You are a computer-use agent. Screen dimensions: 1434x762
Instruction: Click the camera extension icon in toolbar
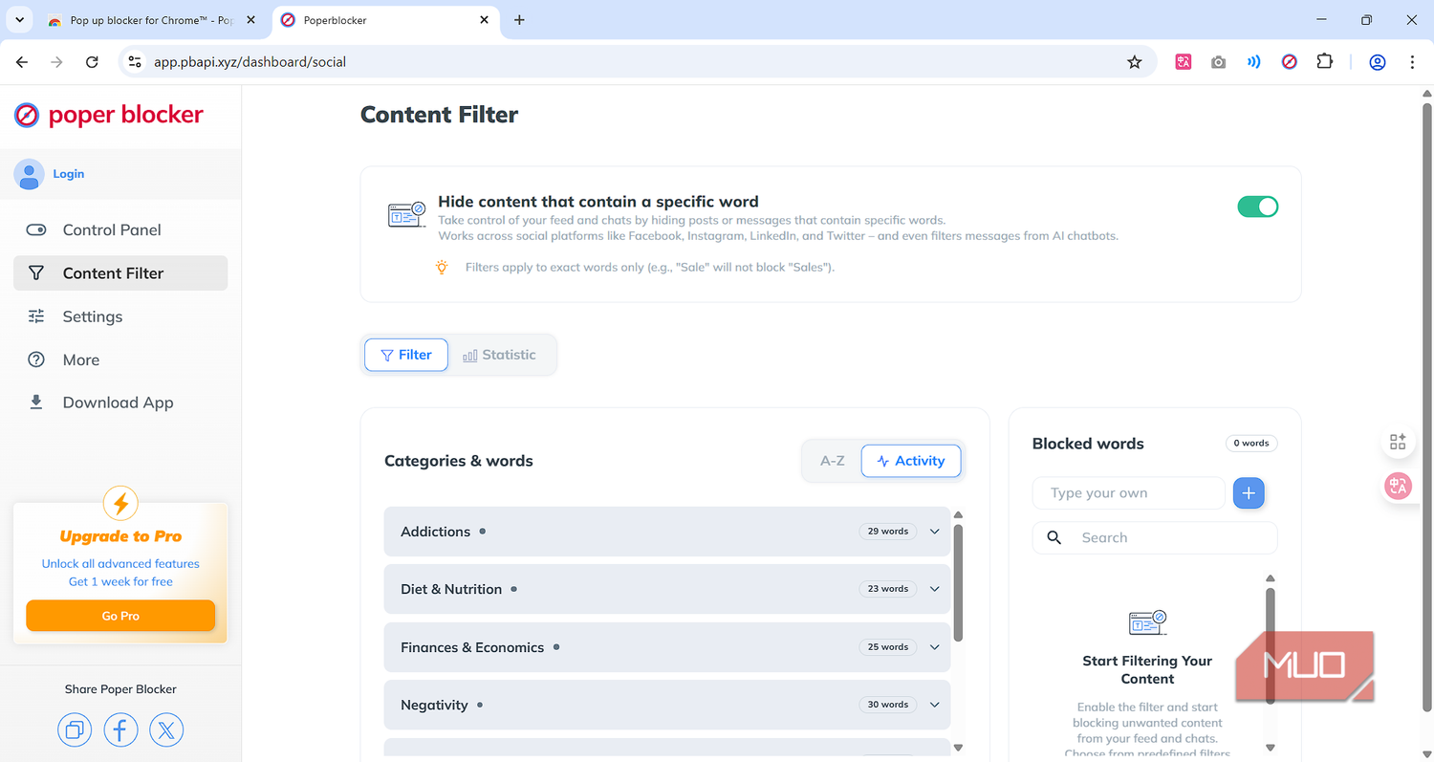1218,62
